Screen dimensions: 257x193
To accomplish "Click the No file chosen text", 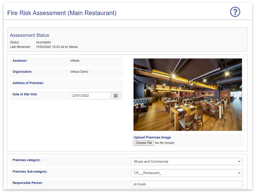I will [165, 143].
